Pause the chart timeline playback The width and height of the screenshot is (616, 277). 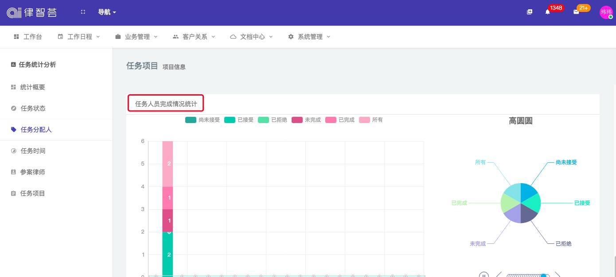[x=484, y=274]
